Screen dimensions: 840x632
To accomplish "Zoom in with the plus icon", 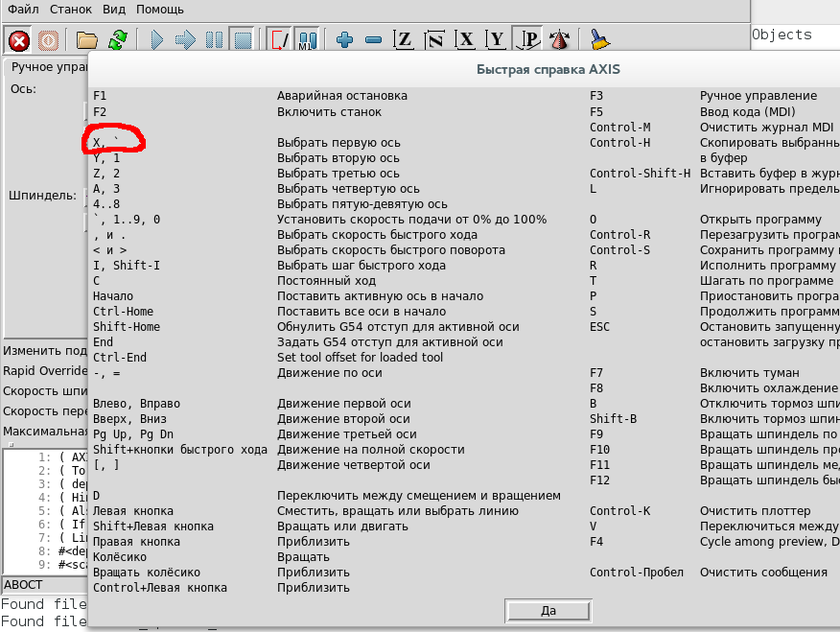I will click(x=344, y=40).
